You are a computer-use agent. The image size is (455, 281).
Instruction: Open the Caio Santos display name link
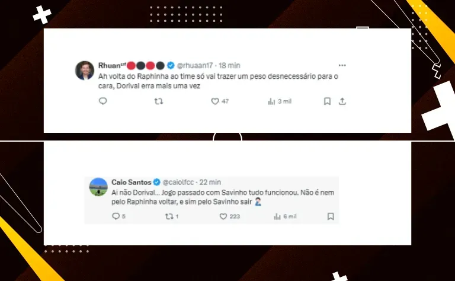pyautogui.click(x=131, y=183)
